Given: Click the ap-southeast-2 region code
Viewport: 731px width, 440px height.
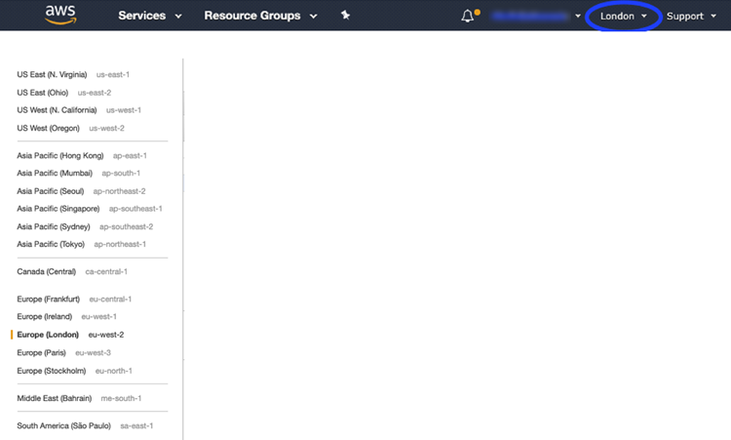Looking at the screenshot, I should 127,226.
